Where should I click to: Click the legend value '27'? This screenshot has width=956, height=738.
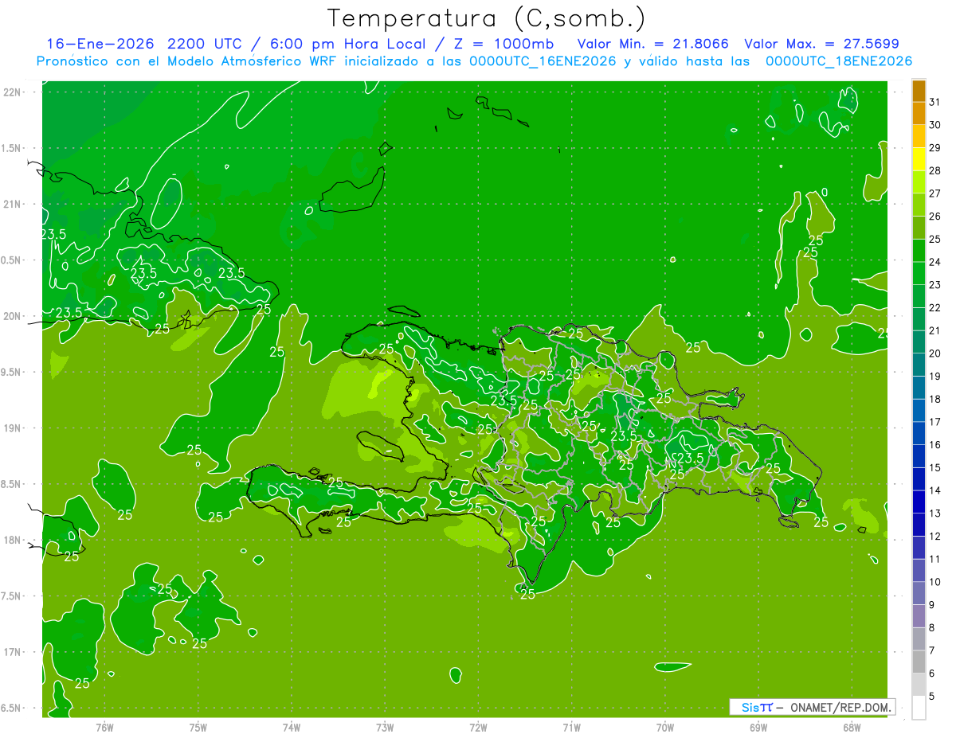coord(935,193)
